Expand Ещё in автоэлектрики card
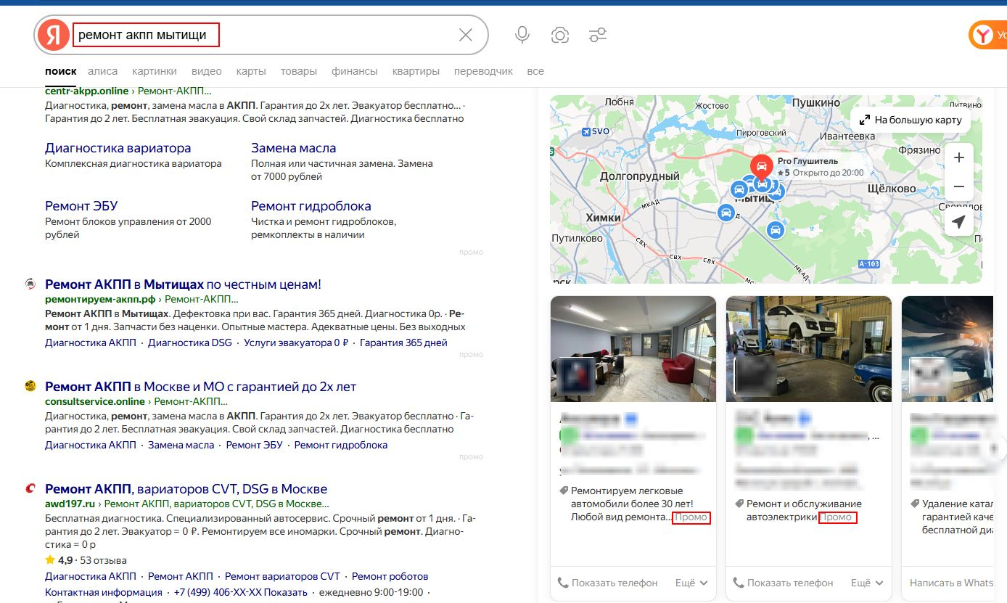The image size is (1007, 603). click(866, 583)
